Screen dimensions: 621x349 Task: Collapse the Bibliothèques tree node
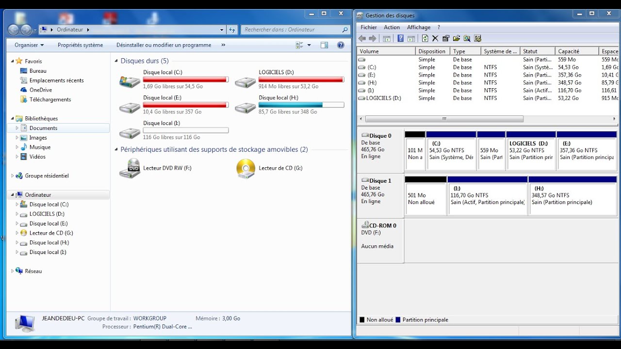pos(12,118)
